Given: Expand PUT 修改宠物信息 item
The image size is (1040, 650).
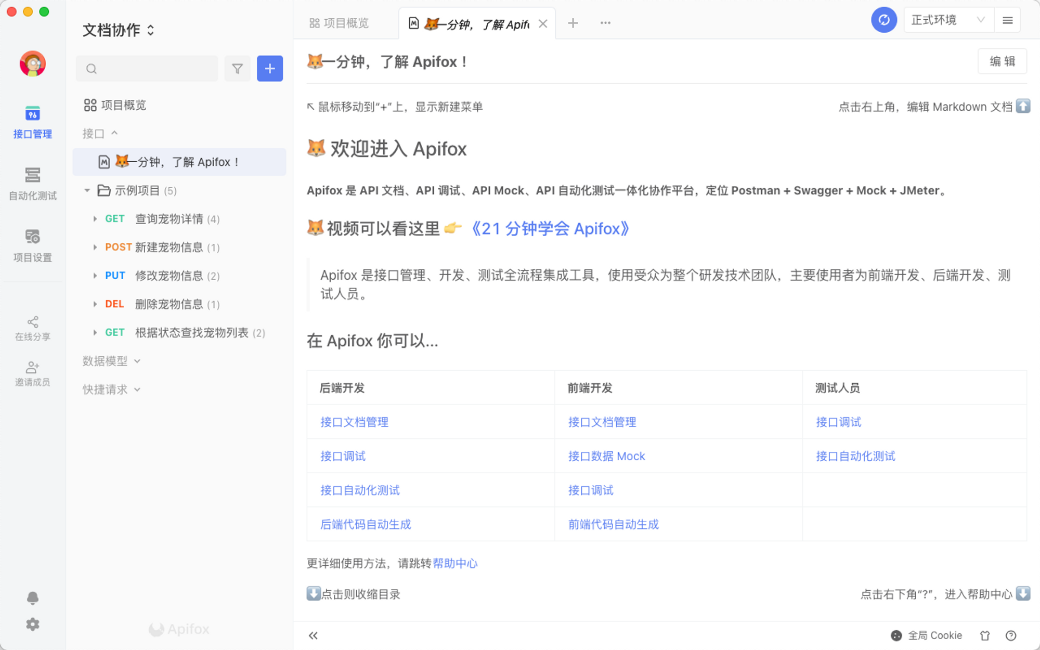Looking at the screenshot, I should pos(95,276).
